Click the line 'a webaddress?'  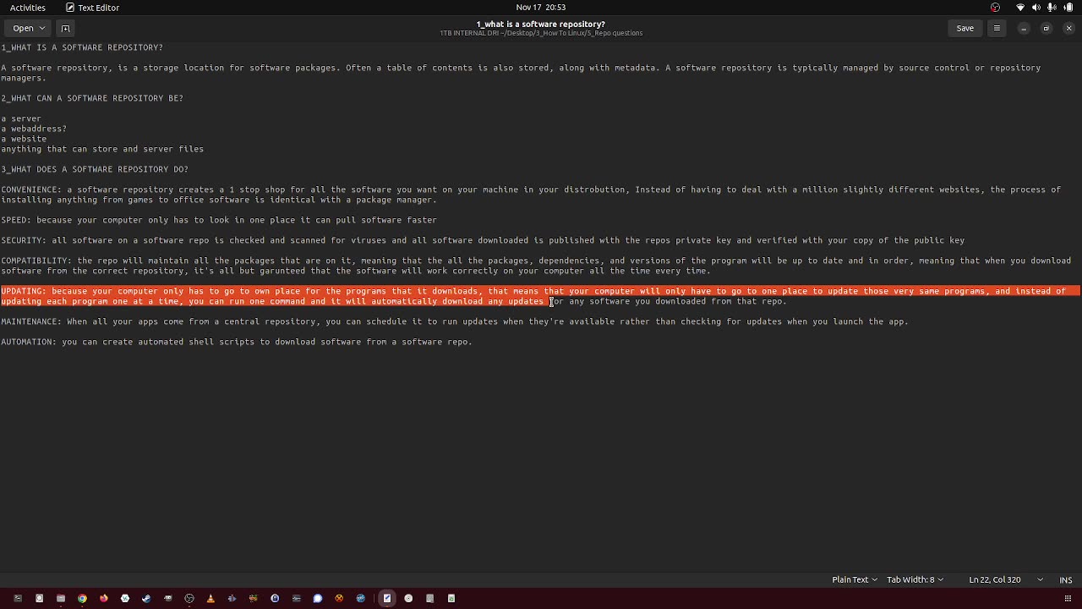(x=34, y=129)
